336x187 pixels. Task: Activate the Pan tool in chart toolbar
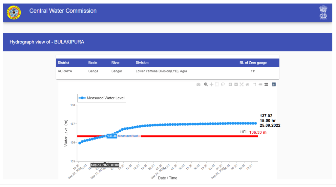click(x=212, y=84)
